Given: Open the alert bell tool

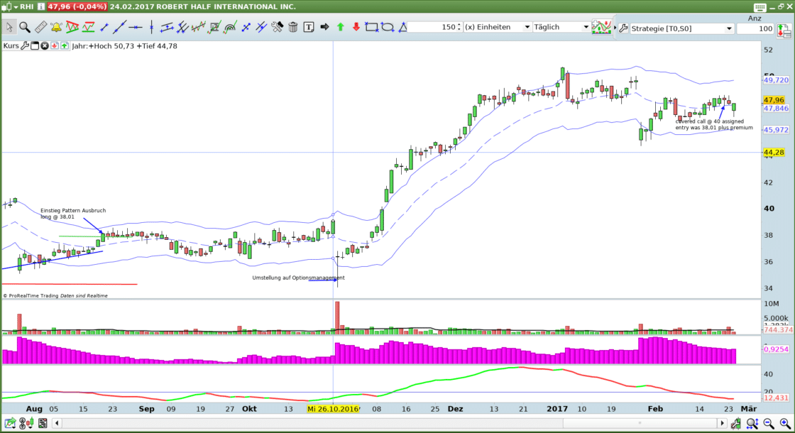Looking at the screenshot, I should point(56,27).
